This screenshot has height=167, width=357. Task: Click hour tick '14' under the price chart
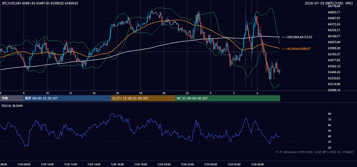[x=94, y=93]
